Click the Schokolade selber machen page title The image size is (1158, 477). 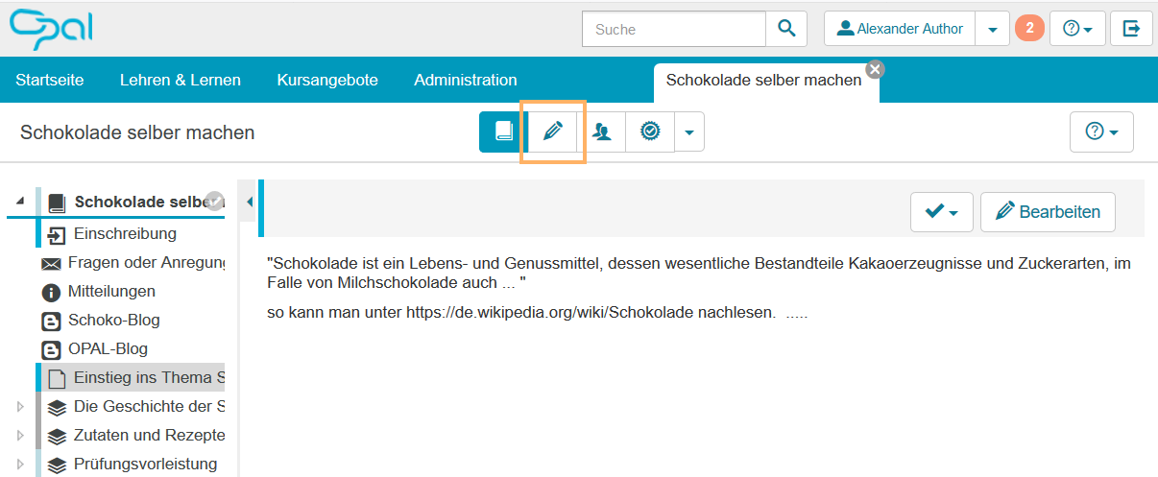pyautogui.click(x=137, y=132)
